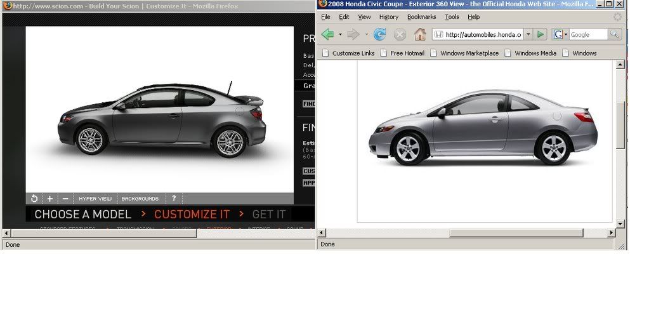Zoom in with the plus icon
649x318 pixels.
[50, 199]
